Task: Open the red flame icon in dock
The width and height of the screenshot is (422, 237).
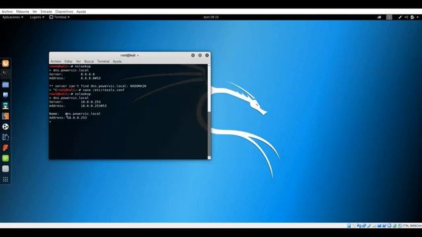Action: [x=5, y=147]
